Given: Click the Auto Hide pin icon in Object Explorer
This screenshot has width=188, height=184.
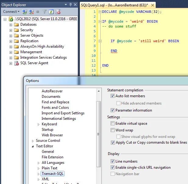Looking at the screenshot, I should point(71,5).
